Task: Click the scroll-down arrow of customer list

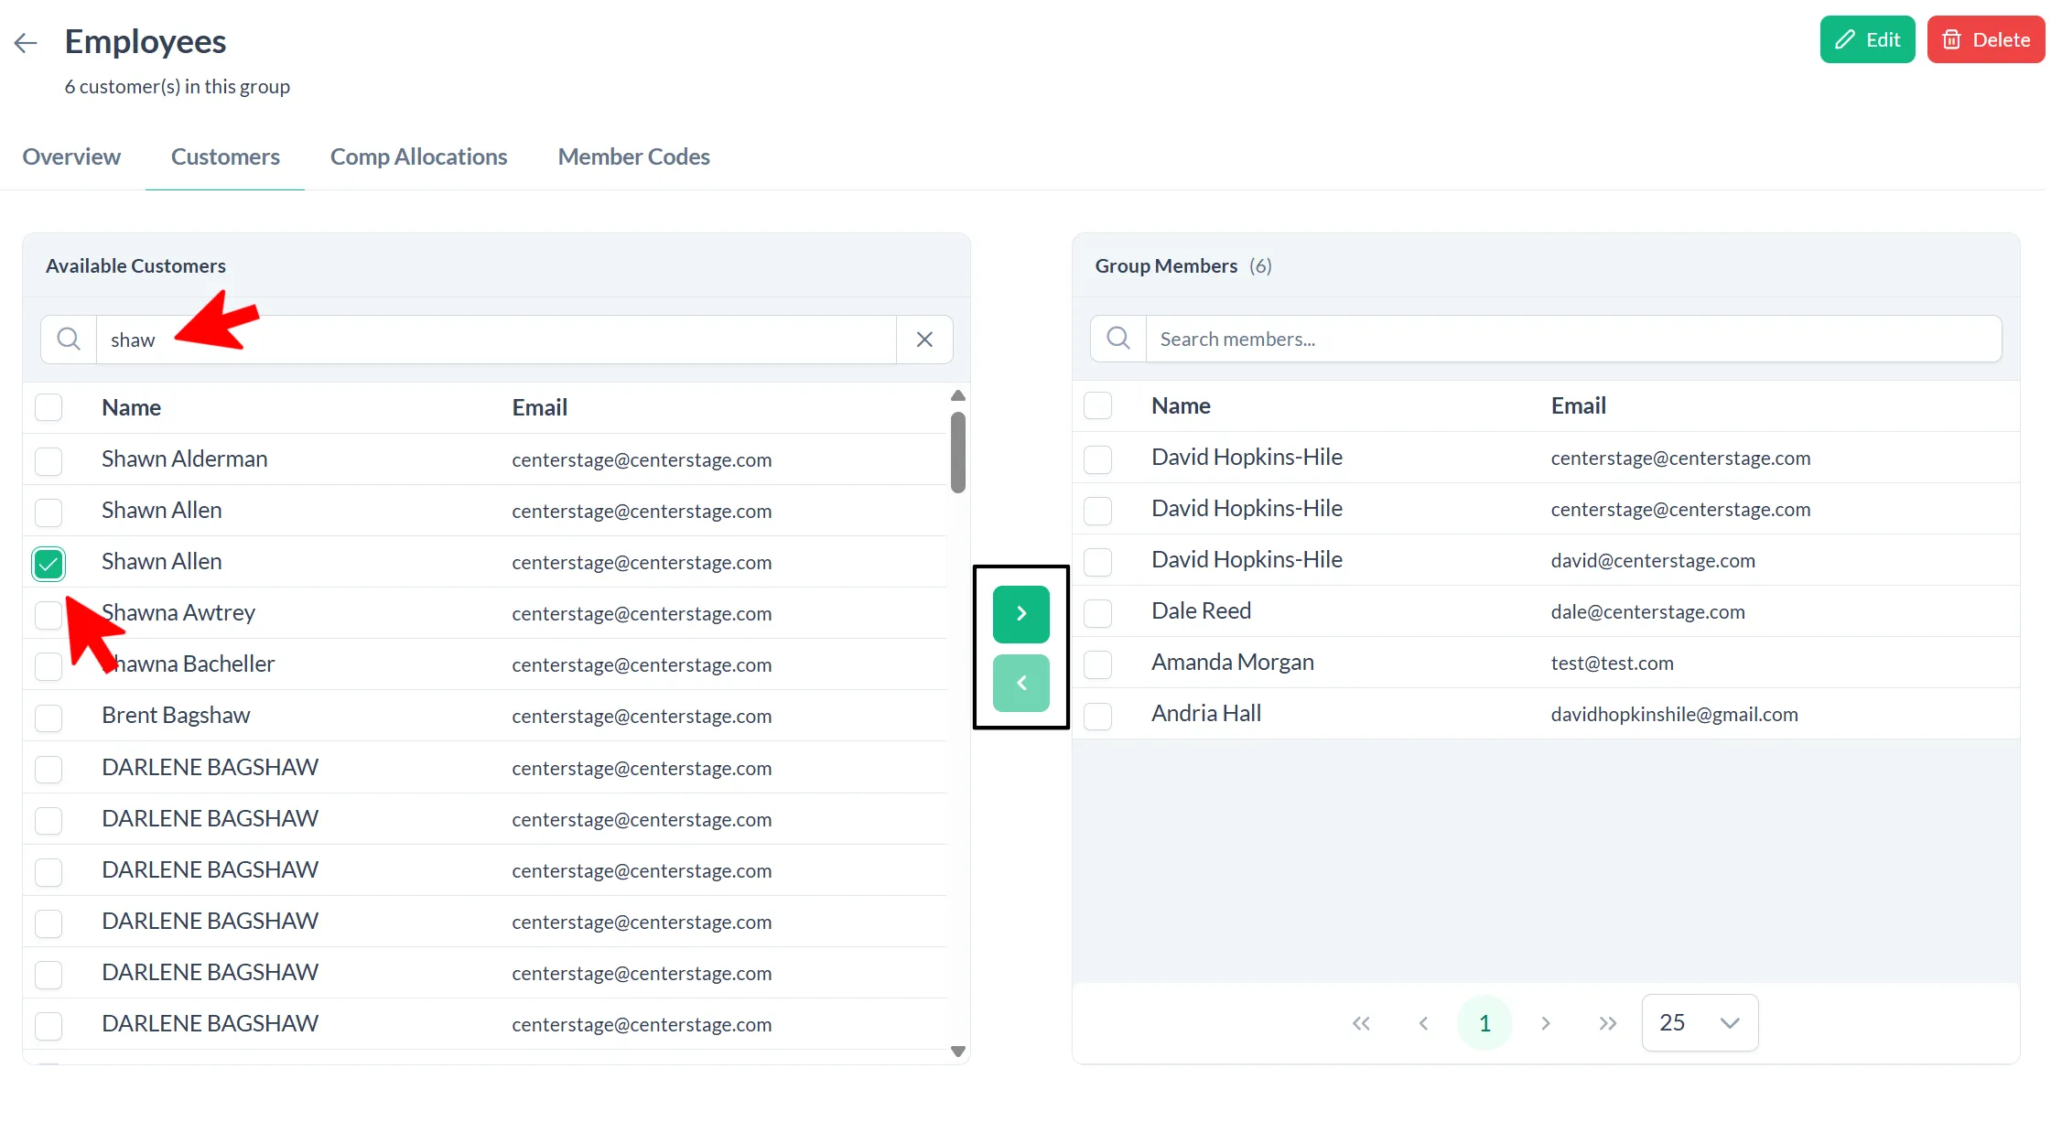Action: [958, 1052]
